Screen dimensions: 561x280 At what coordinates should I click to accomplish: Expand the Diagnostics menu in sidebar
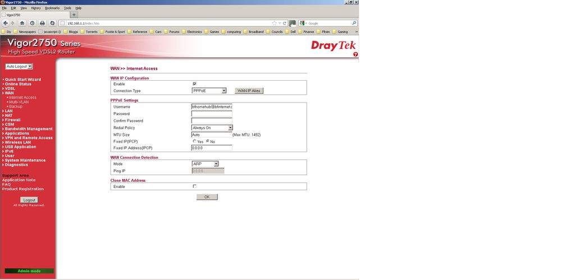16,165
